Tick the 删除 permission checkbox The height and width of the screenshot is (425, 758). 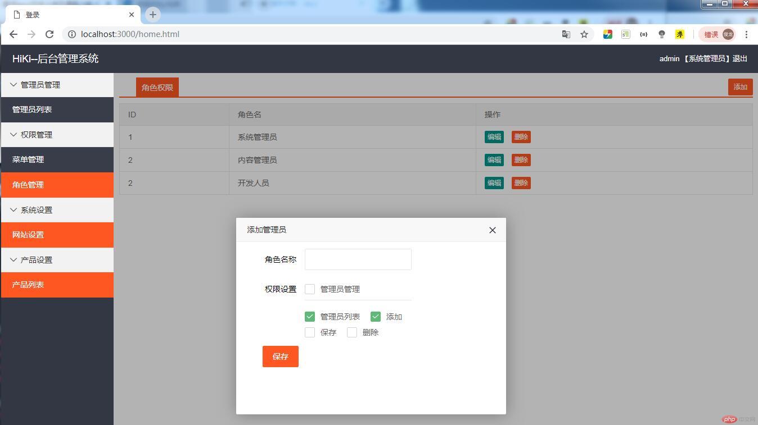coord(352,332)
